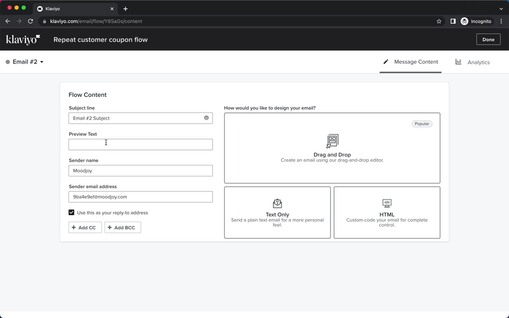The height and width of the screenshot is (318, 509).
Task: Expand the Email #2 dropdown selector
Action: tap(42, 62)
